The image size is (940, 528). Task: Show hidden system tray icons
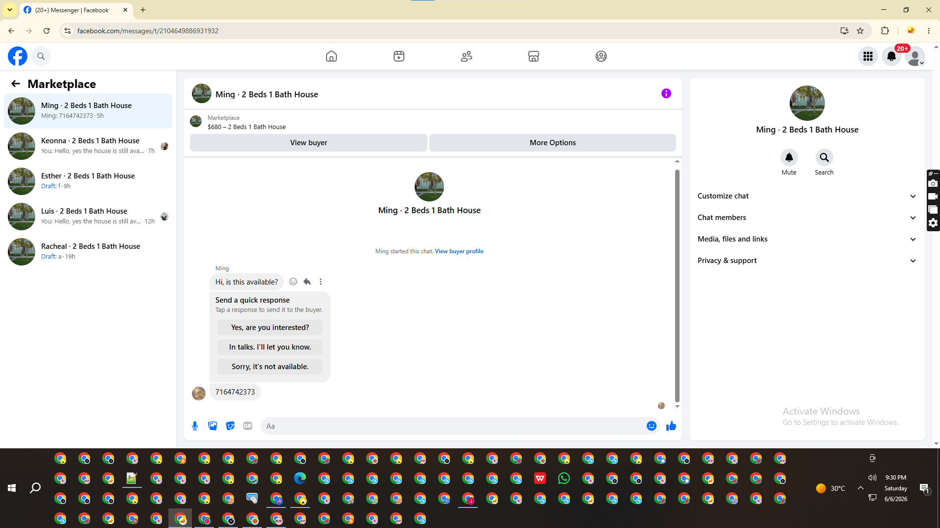tap(860, 488)
